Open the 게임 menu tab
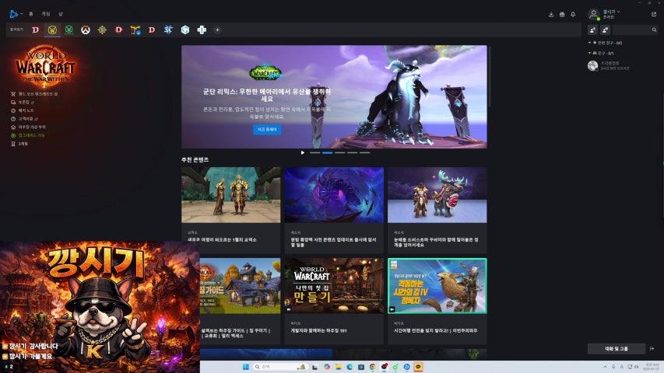This screenshot has height=373, width=664. [45, 13]
